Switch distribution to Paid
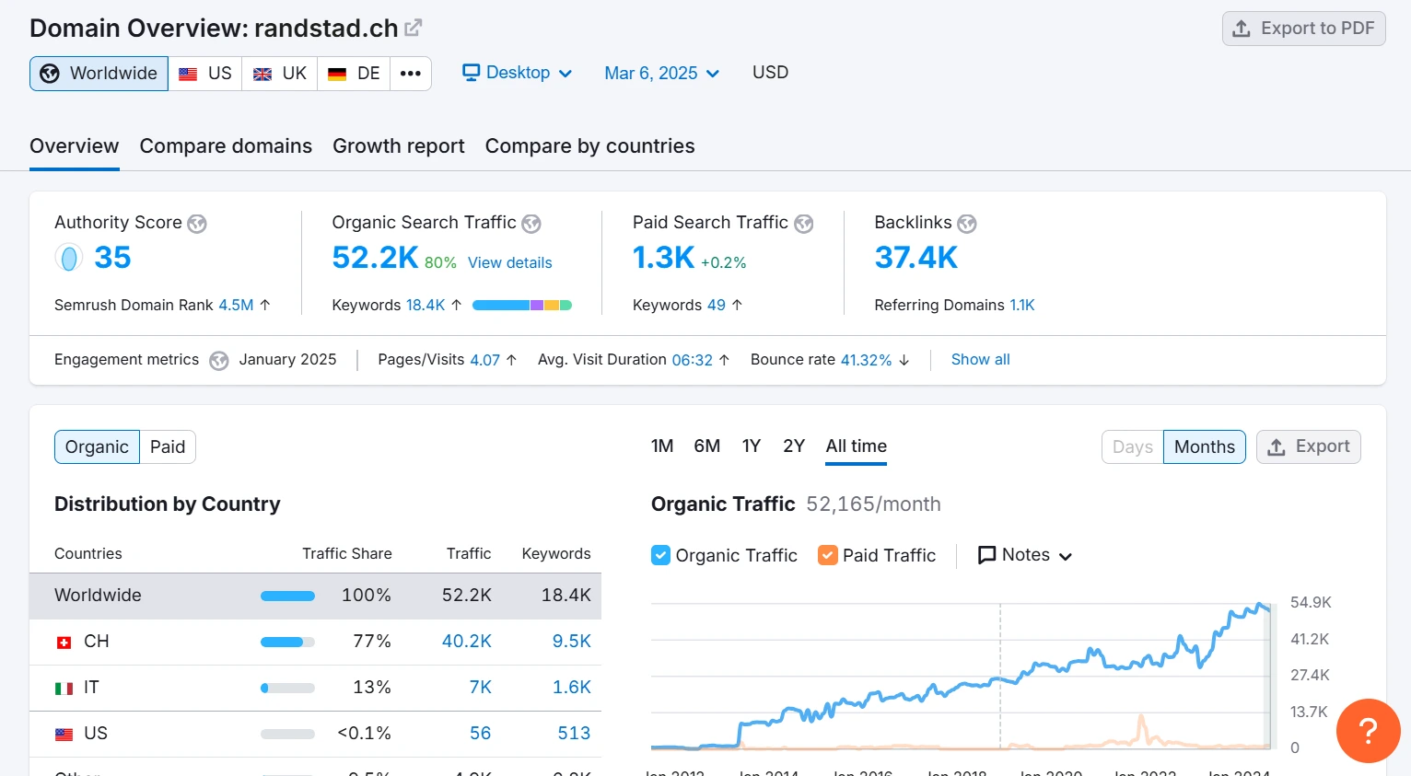1411x776 pixels. (x=168, y=446)
